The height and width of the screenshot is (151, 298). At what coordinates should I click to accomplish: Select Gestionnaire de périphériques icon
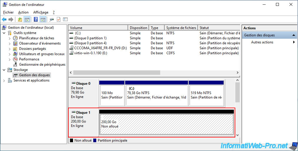click(x=15, y=65)
